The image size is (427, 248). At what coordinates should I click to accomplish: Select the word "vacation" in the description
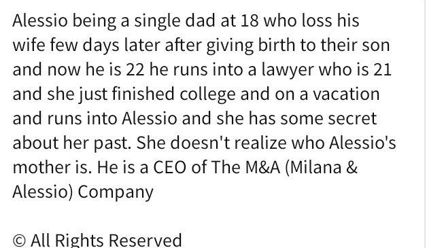point(346,94)
